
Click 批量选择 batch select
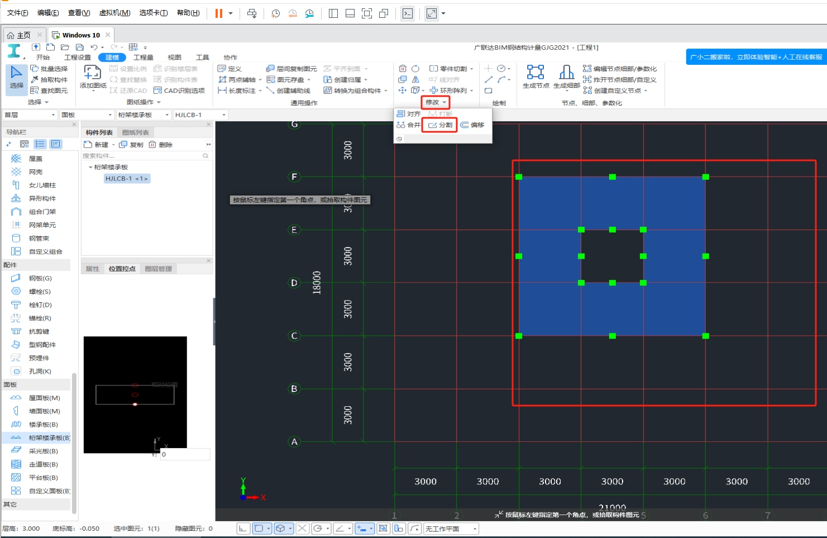tap(49, 69)
